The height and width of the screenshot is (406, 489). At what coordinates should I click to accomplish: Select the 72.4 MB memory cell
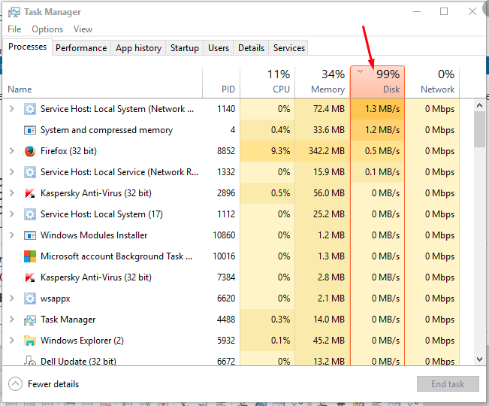(322, 109)
